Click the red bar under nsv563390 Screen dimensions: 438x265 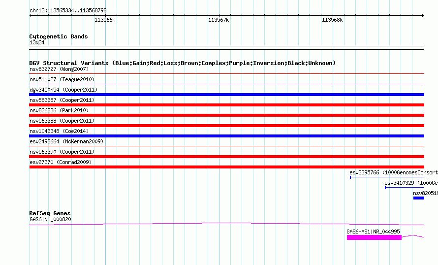click(226, 157)
